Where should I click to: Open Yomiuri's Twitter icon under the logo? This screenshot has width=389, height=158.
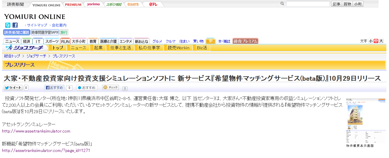click(8, 25)
